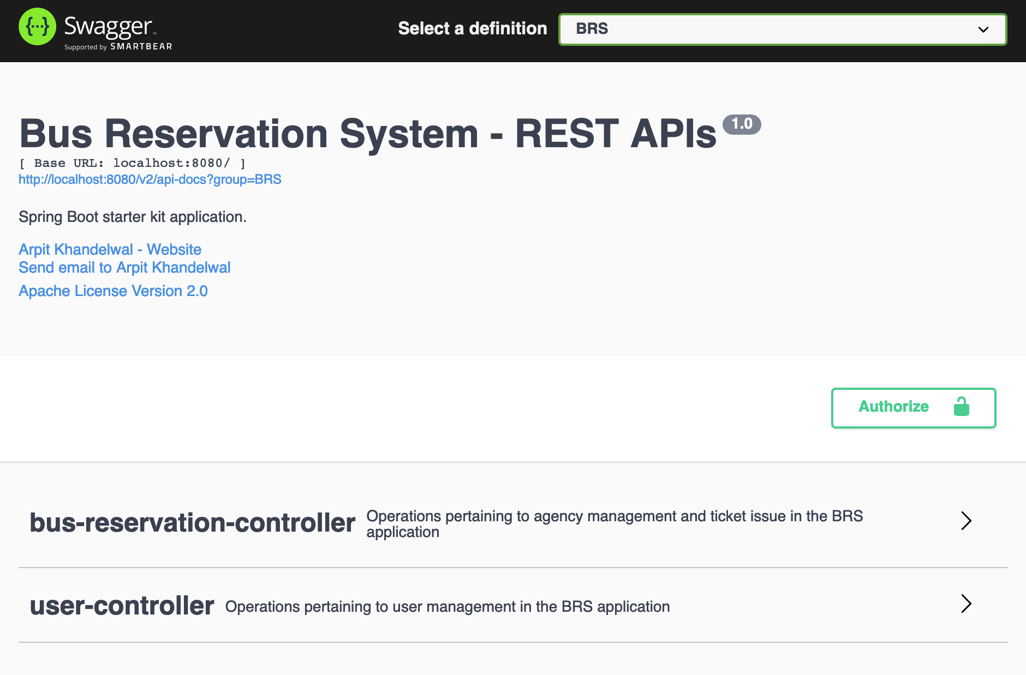Click the dropdown arrow in definition selector

tap(983, 29)
